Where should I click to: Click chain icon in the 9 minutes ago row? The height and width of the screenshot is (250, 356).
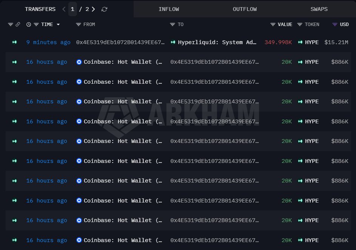coord(14,42)
